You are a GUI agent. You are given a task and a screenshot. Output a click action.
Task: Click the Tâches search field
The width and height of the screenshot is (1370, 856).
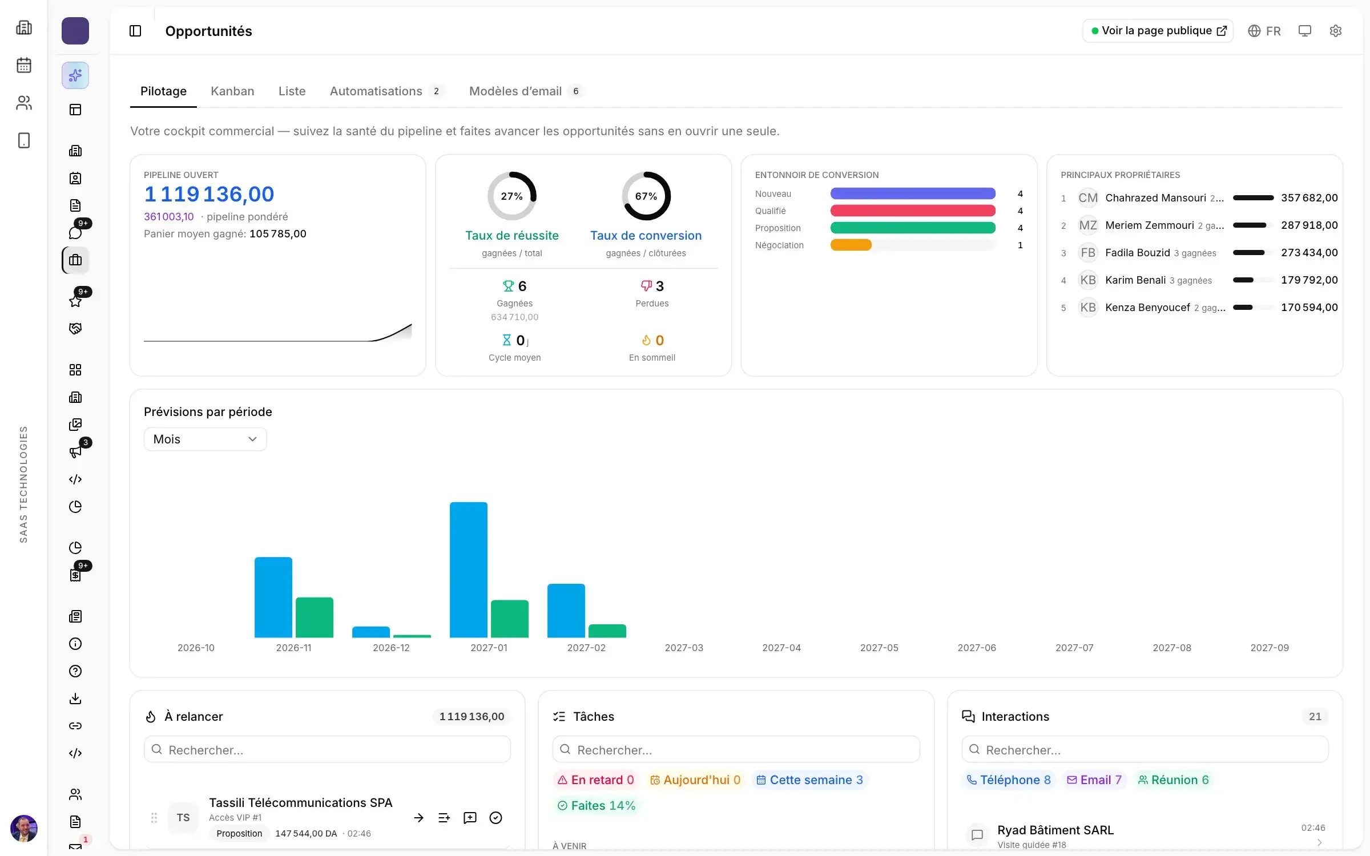point(736,749)
